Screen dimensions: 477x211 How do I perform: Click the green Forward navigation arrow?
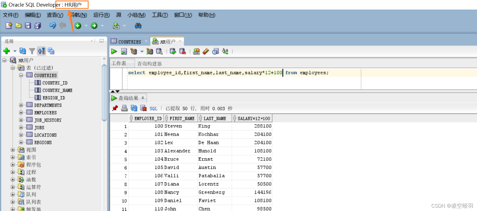click(x=94, y=26)
